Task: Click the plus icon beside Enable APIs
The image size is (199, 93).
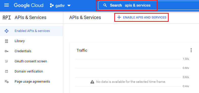Action: 119,17
